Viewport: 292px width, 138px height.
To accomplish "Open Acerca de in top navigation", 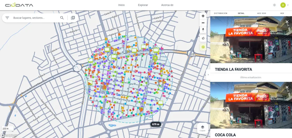I will pyautogui.click(x=167, y=5).
